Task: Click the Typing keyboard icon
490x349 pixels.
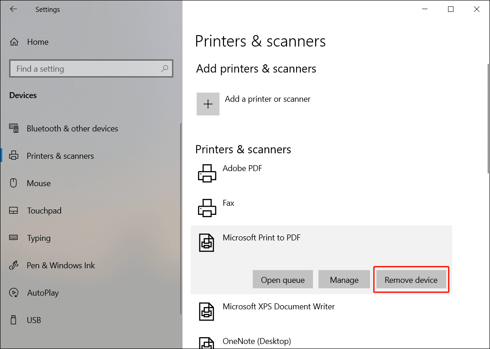Action: (13, 238)
